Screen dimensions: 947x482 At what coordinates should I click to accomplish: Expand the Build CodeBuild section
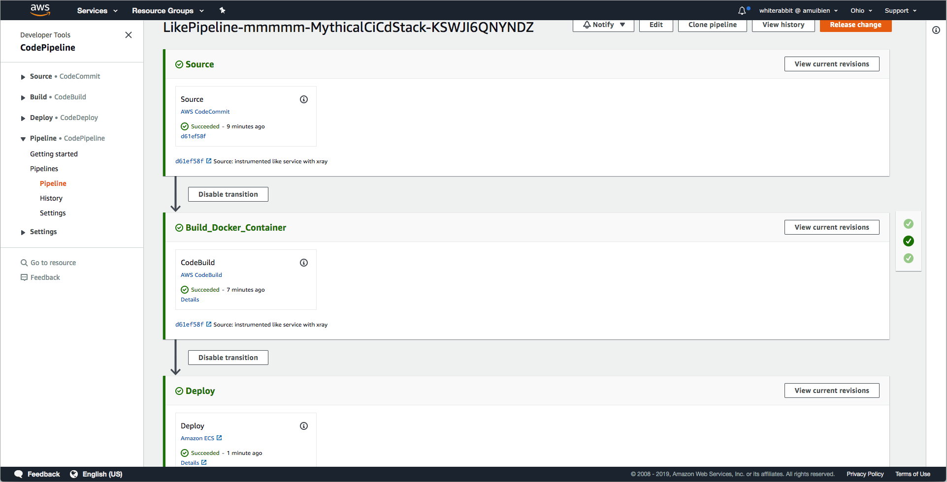[23, 97]
